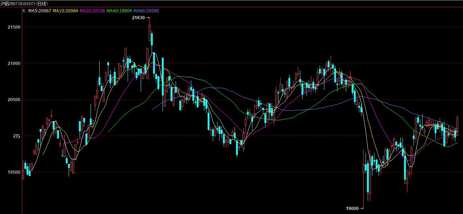Select the MA10:20064 indicator label
This screenshot has width=463, height=214.
65,11
